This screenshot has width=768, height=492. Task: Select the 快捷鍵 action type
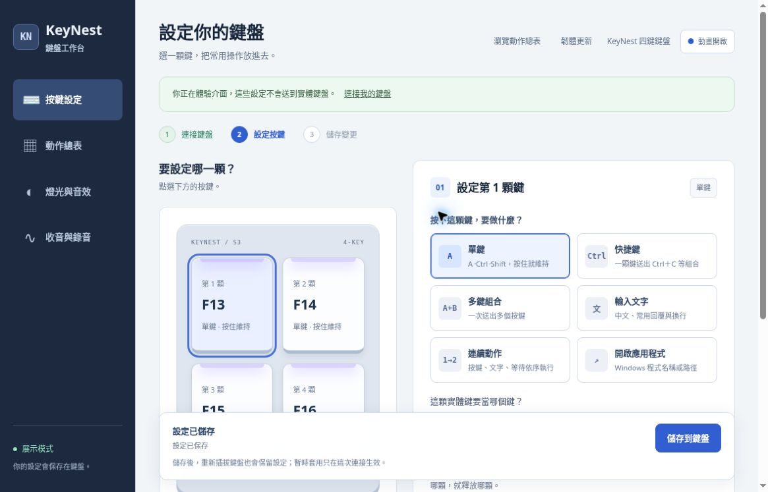647,256
